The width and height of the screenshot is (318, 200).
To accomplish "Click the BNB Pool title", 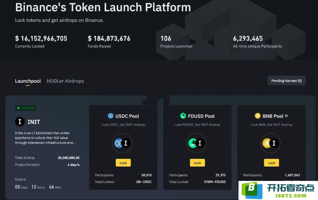I will click(273, 116).
